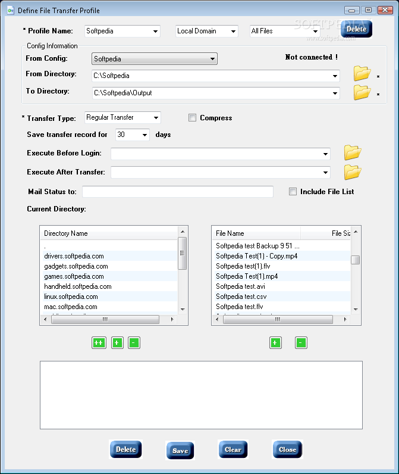Viewport: 399px width, 474px height.
Task: Browse folder for From Directory
Action: pyautogui.click(x=362, y=73)
